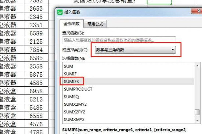Select SUMX2PY2 in the function list
Screen dimensions: 202x134
click(128, 112)
